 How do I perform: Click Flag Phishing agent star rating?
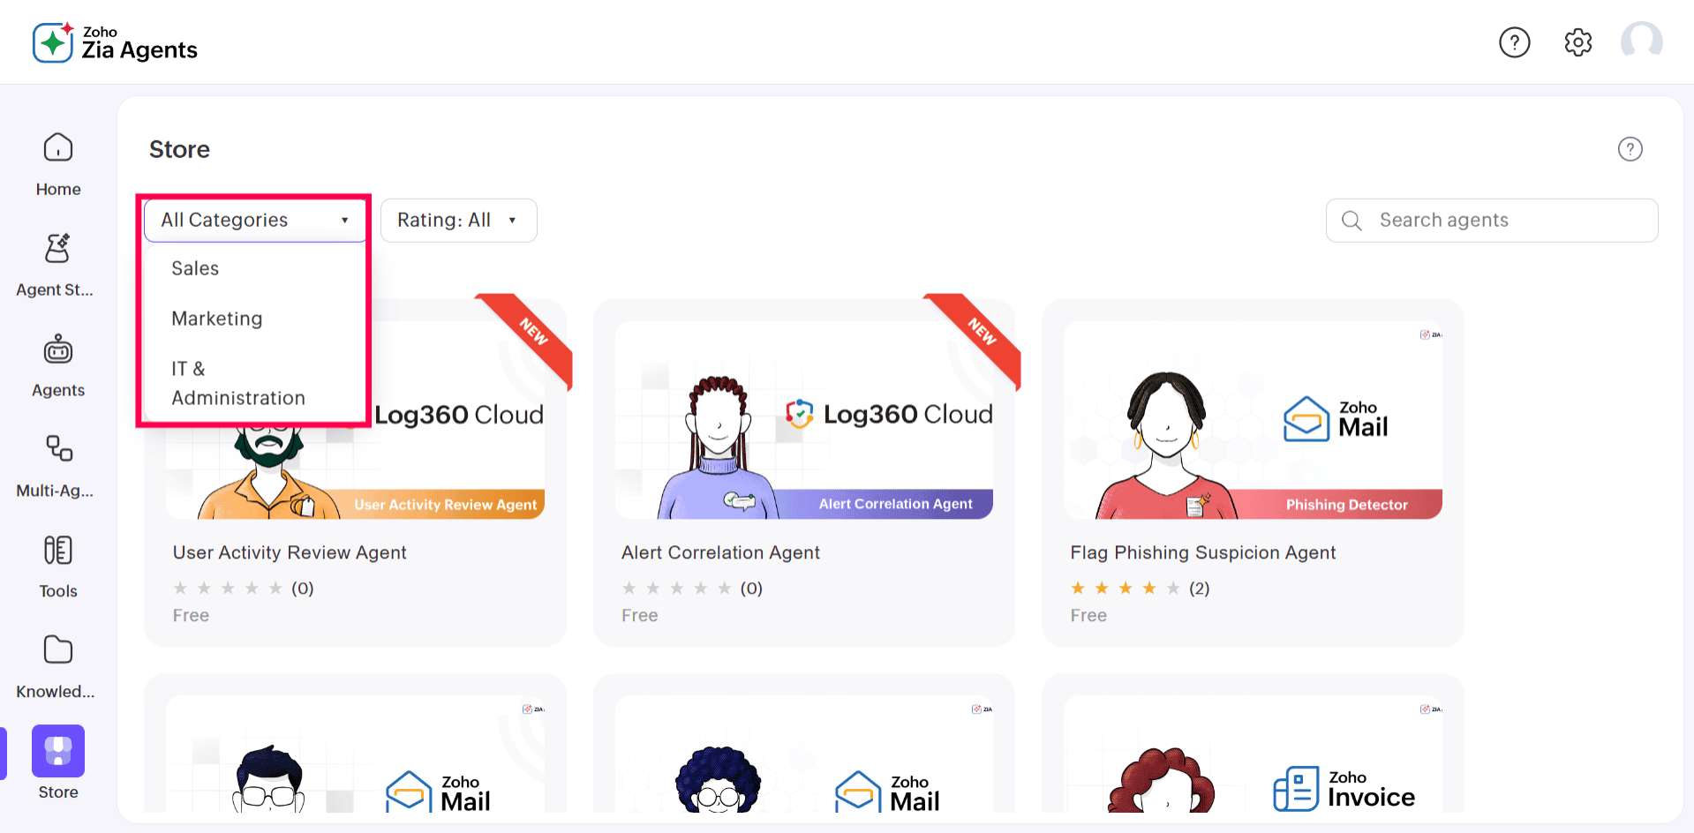click(x=1125, y=589)
